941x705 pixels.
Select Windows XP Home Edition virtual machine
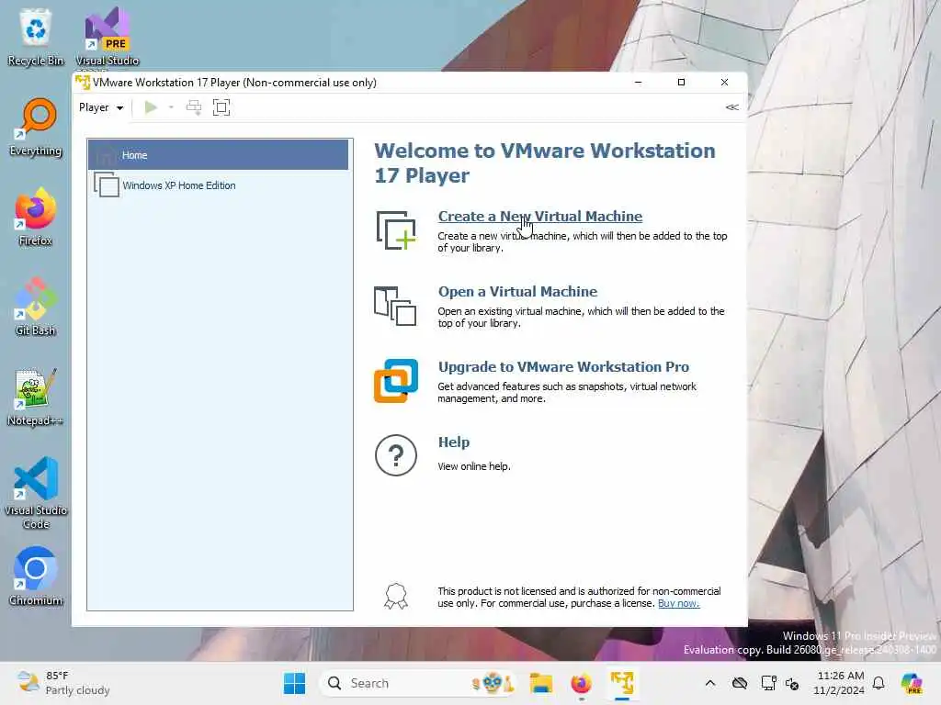(x=218, y=185)
